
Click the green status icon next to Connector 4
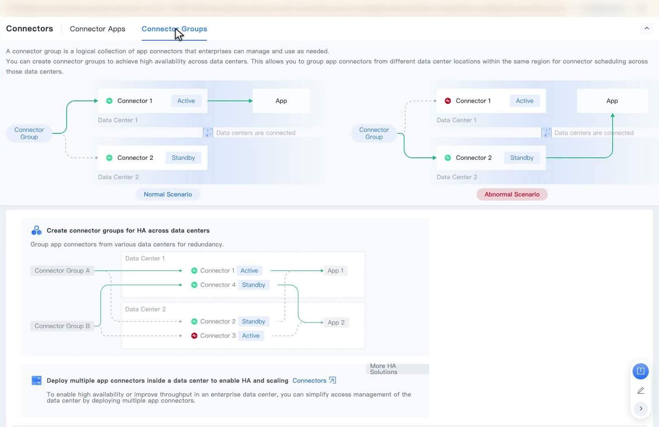point(194,285)
